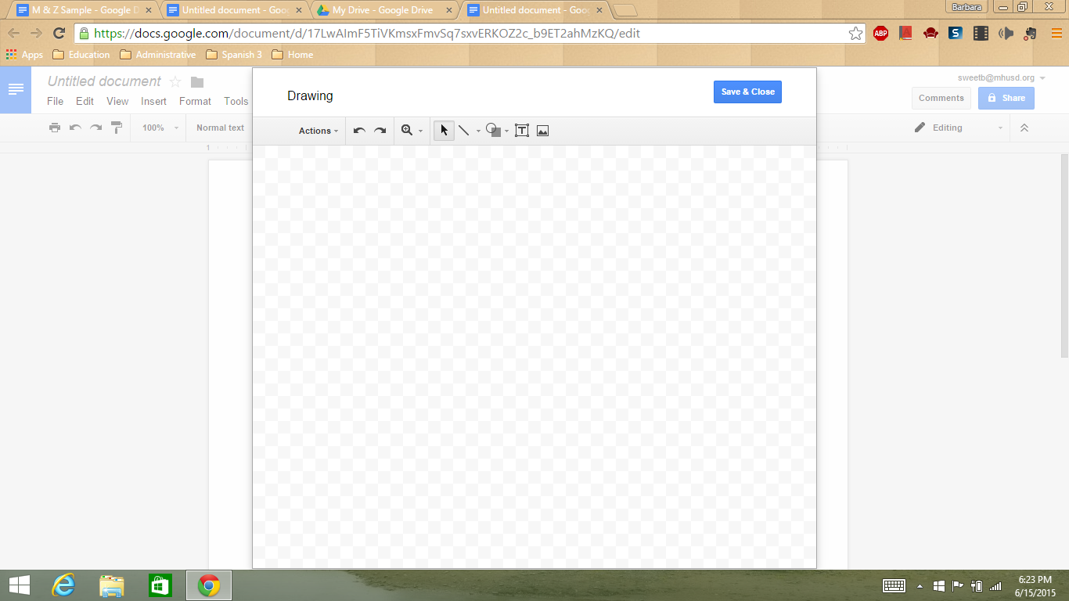1069x601 pixels.
Task: Click the Adblock Plus extension icon
Action: (880, 33)
